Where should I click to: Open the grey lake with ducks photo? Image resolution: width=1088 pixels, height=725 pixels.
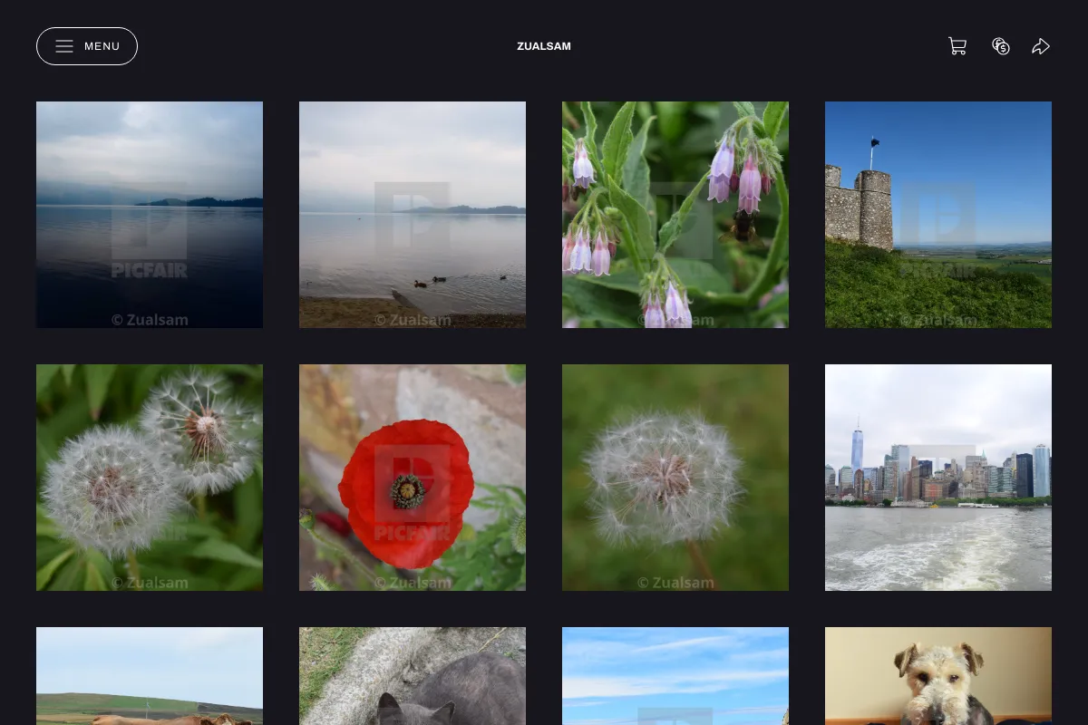pos(413,215)
